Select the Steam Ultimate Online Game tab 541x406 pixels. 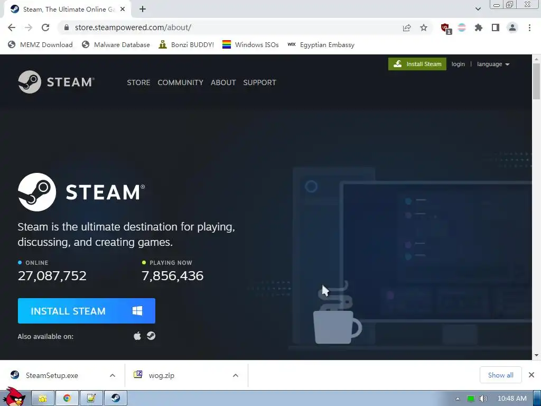pos(67,10)
